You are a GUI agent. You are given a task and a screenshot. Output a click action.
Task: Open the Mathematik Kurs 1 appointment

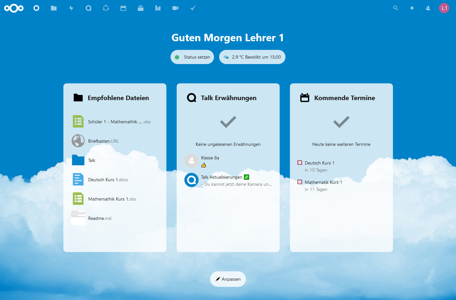coord(341,185)
